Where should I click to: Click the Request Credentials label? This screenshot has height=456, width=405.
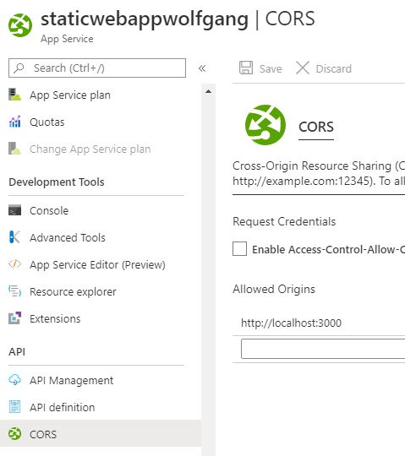coord(284,221)
